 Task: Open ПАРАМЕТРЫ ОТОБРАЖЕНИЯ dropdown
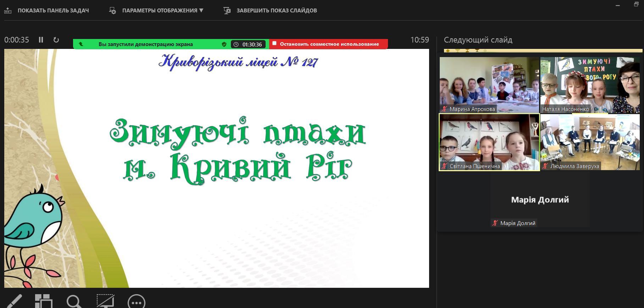click(x=163, y=10)
